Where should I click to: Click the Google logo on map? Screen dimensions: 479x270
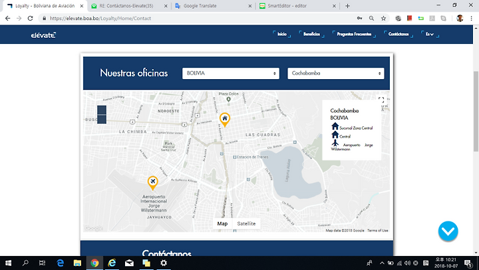pos(94,228)
